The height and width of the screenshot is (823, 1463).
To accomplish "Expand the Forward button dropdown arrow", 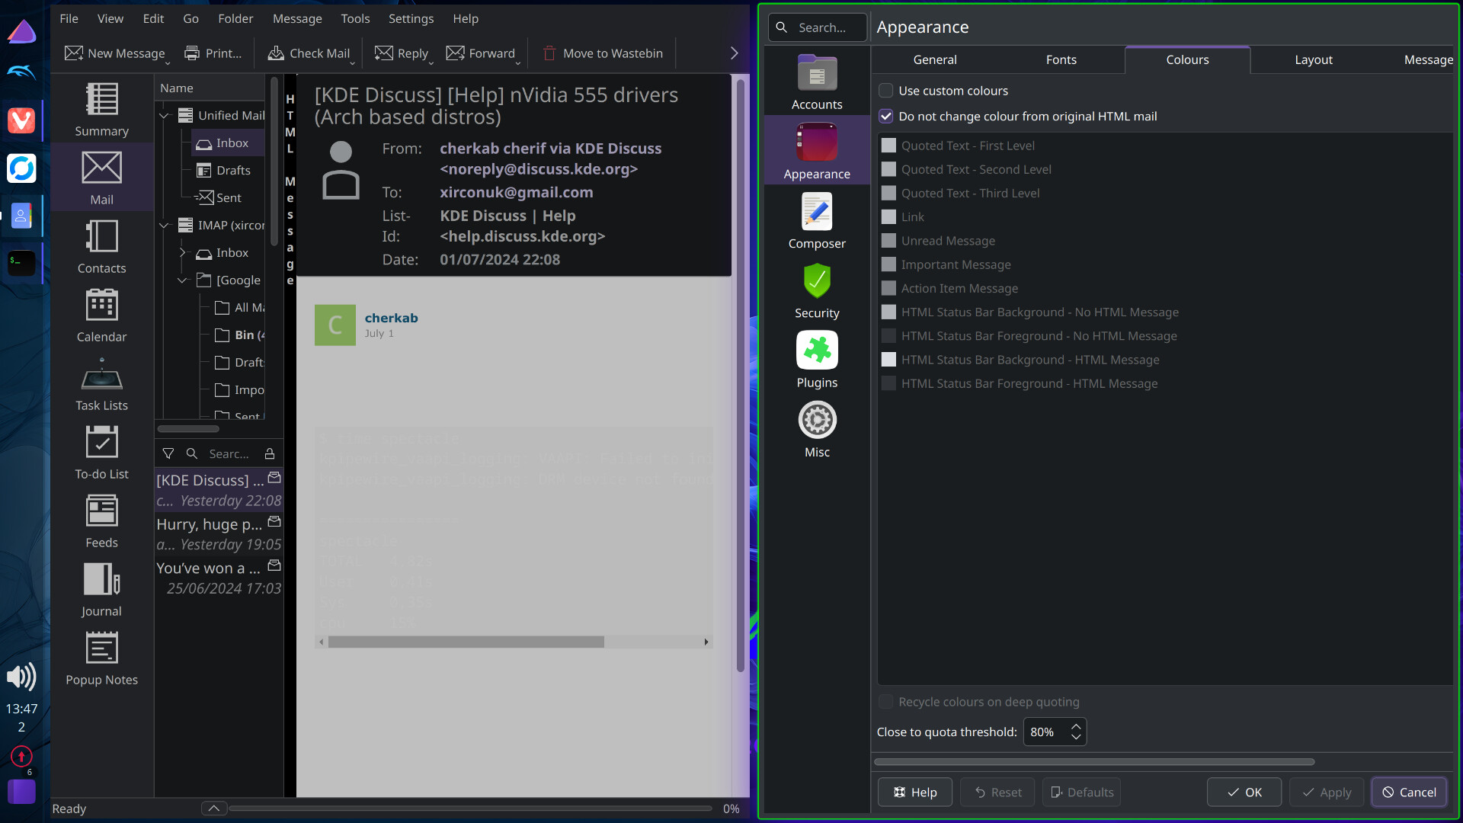I will [x=518, y=62].
